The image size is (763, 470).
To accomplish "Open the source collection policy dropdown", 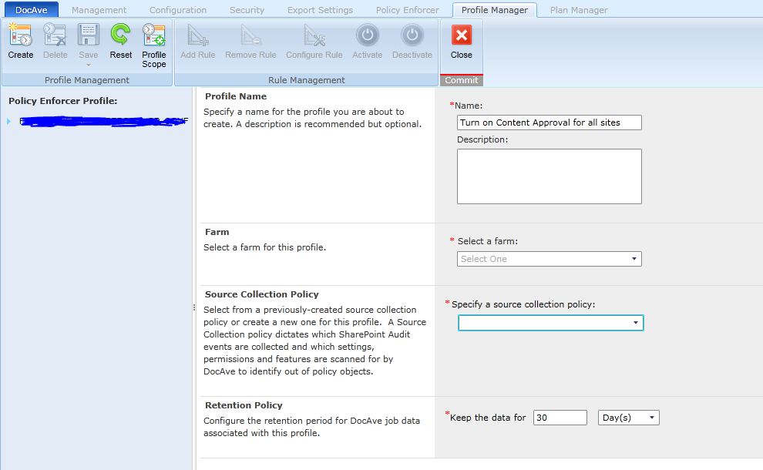I will pyautogui.click(x=550, y=323).
